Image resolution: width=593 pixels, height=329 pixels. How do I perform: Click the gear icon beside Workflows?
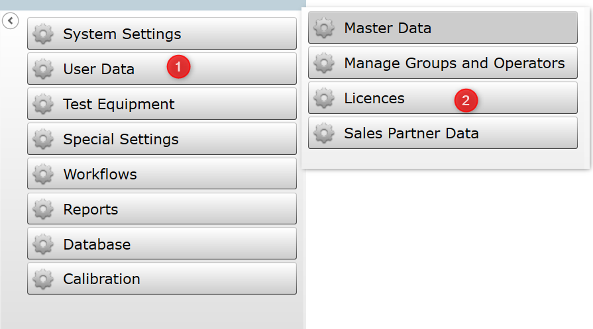42,174
